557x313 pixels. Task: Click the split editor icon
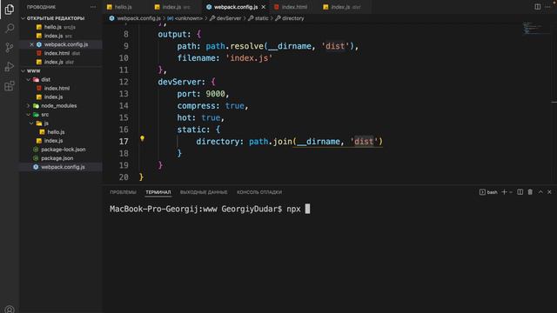coord(538,7)
